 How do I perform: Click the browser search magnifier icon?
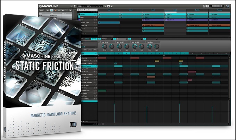75,6
